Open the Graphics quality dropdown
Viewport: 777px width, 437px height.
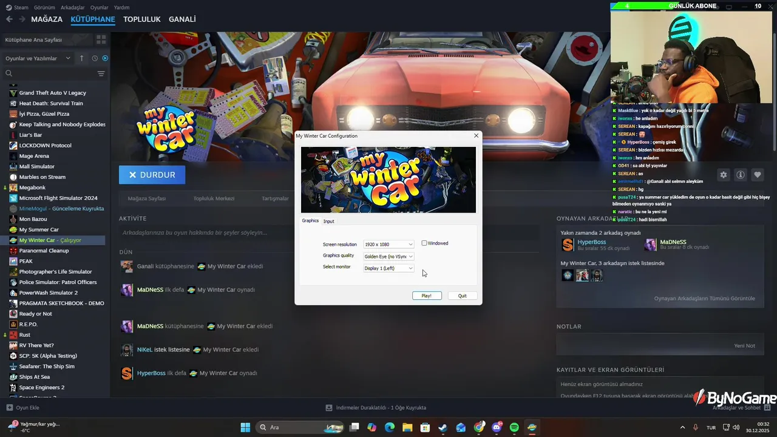tap(388, 256)
